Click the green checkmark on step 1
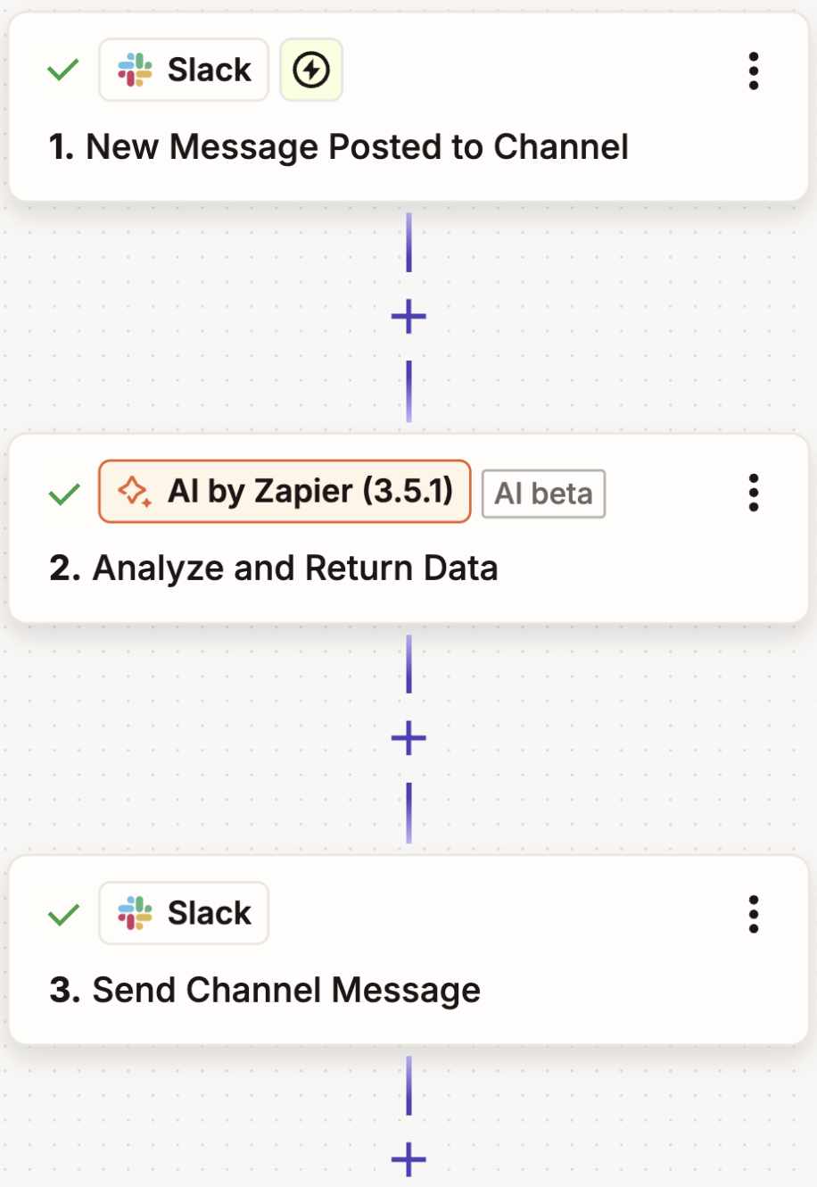The width and height of the screenshot is (817, 1187). (62, 69)
